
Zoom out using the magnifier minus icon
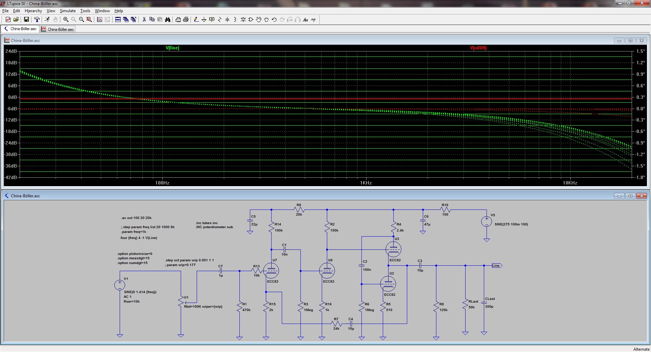click(81, 20)
